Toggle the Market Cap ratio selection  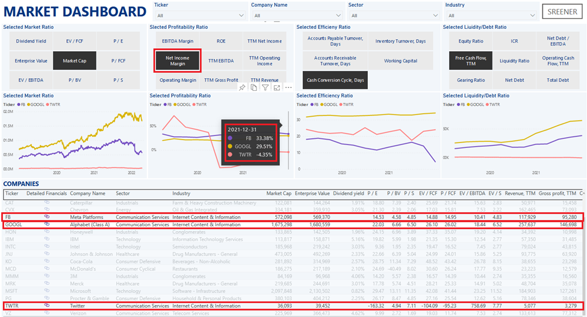pyautogui.click(x=75, y=61)
